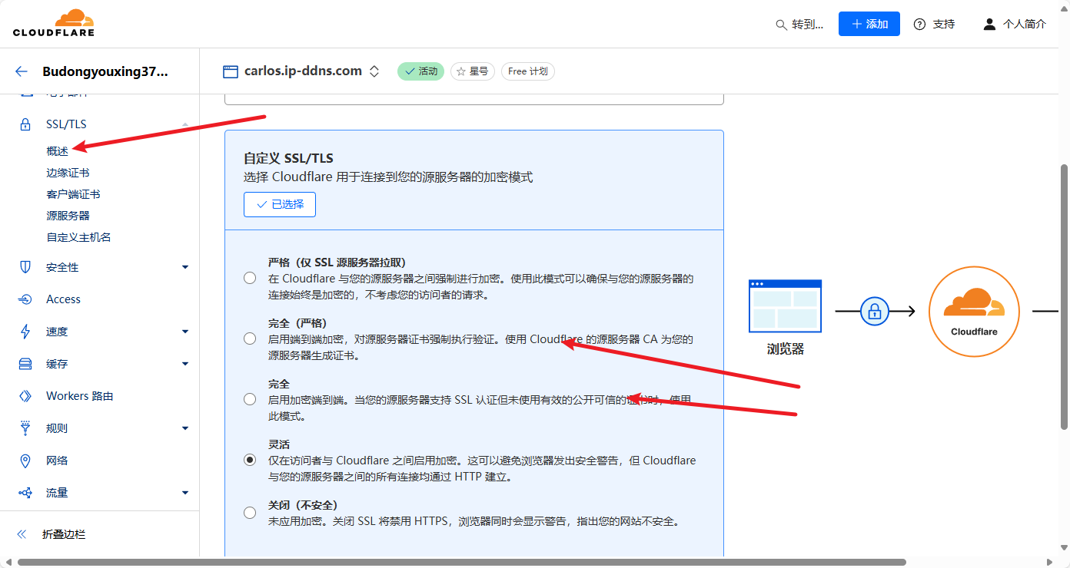Expand the 流量 menu arrow
The image size is (1070, 568).
tap(185, 493)
